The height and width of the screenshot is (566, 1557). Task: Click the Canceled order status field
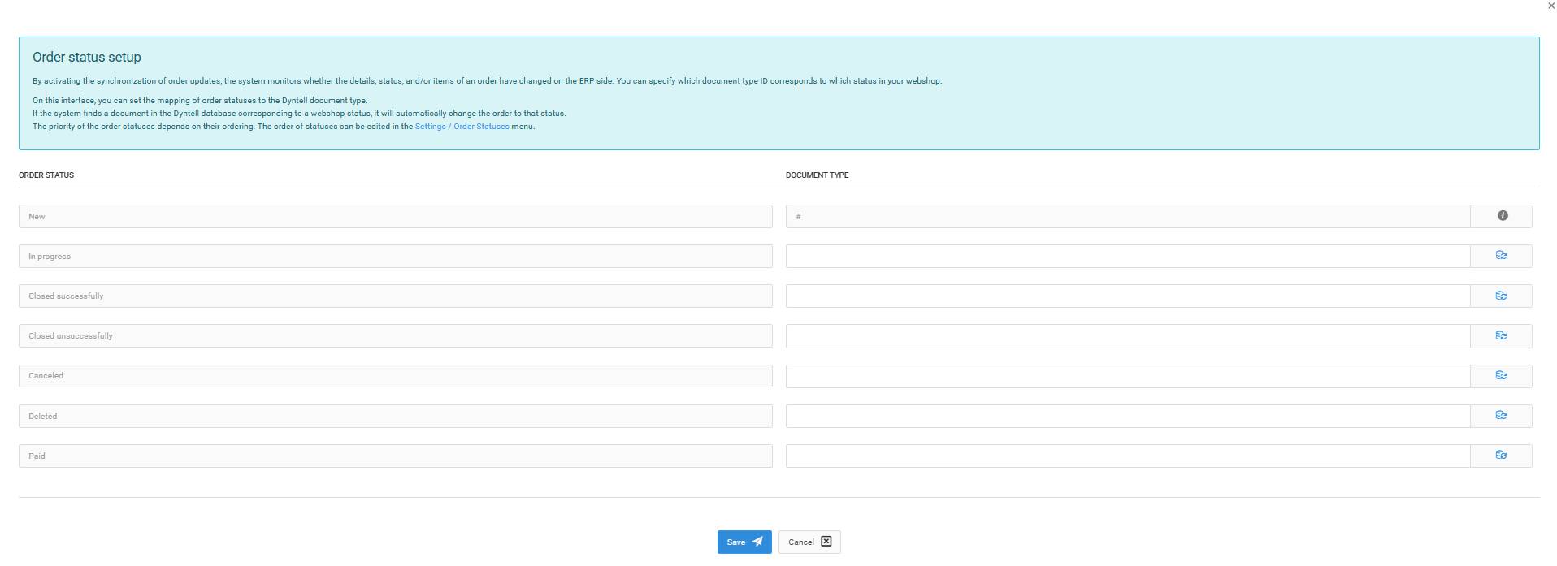[x=395, y=376]
